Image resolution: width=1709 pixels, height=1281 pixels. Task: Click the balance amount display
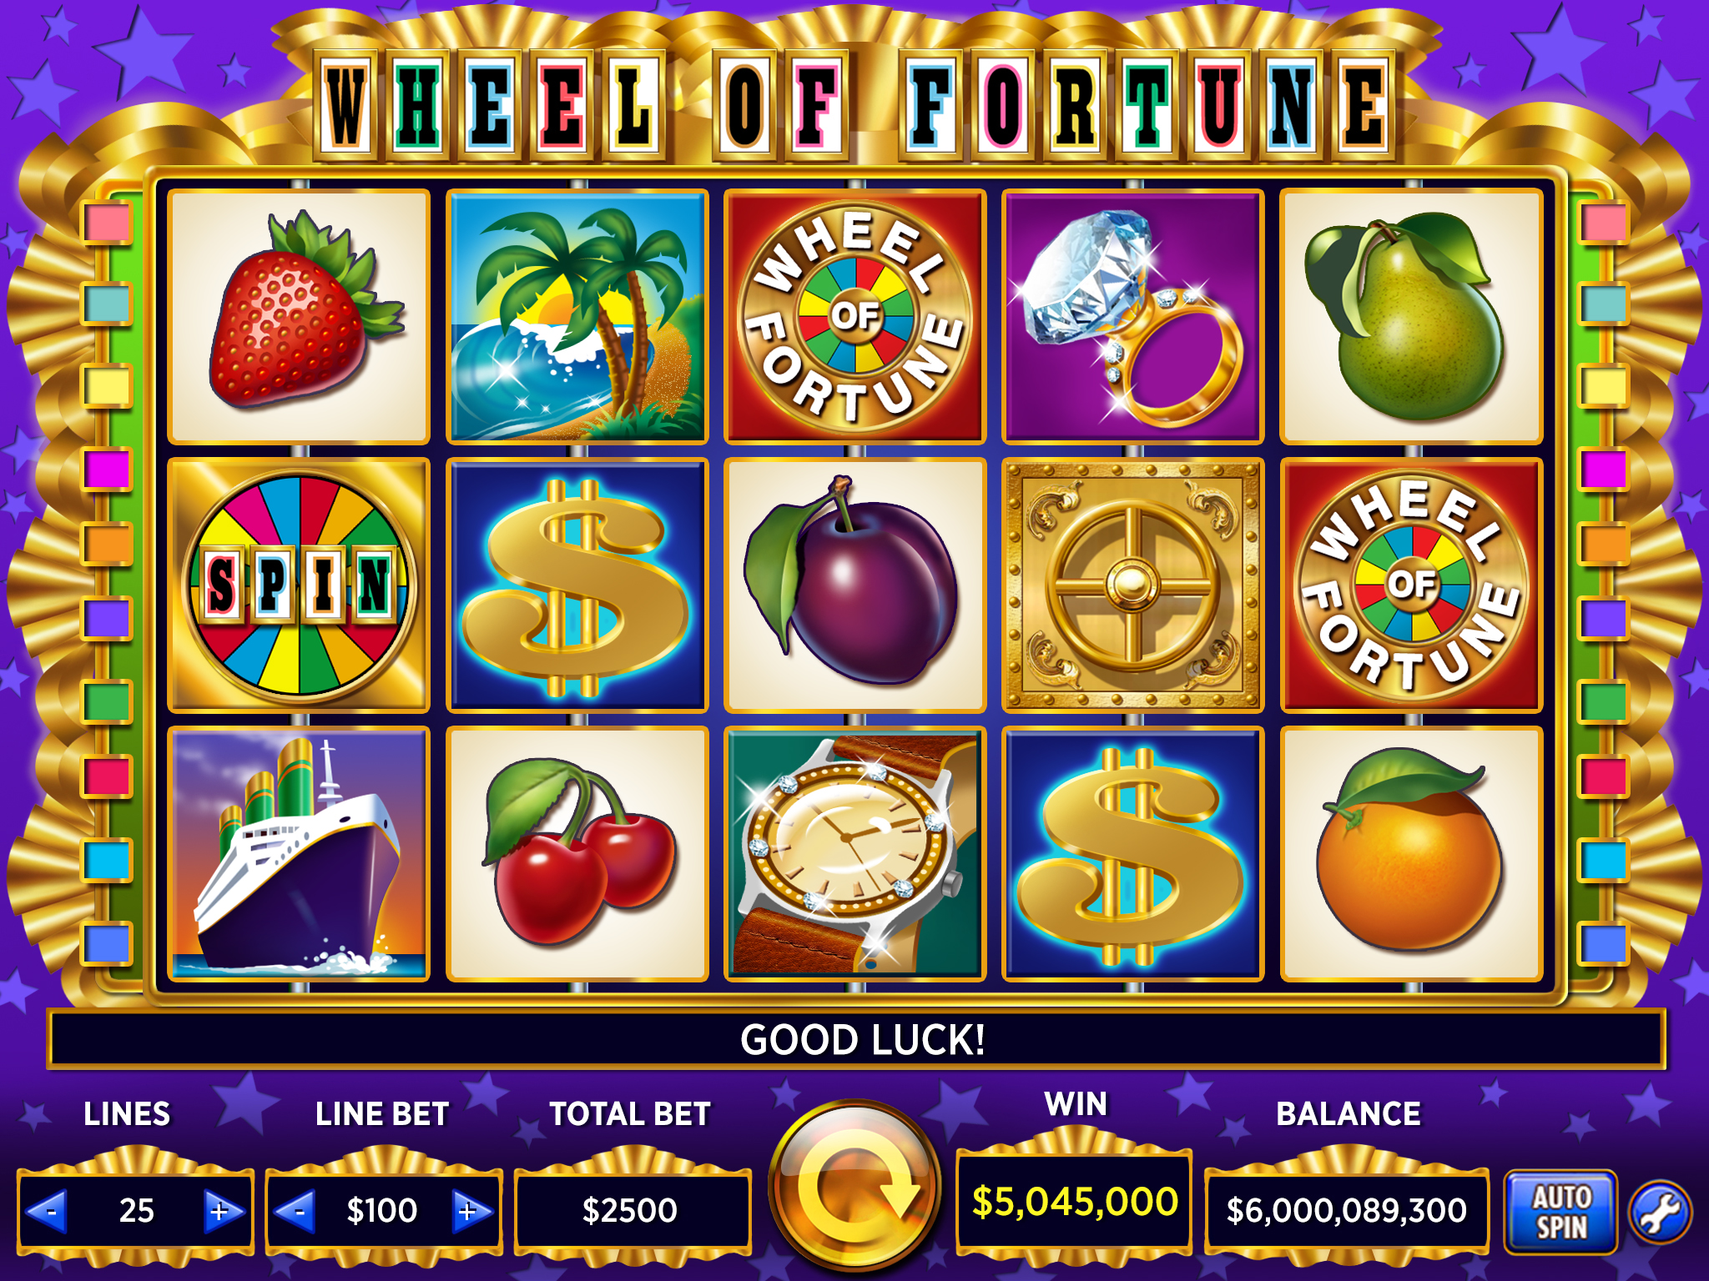(1346, 1210)
